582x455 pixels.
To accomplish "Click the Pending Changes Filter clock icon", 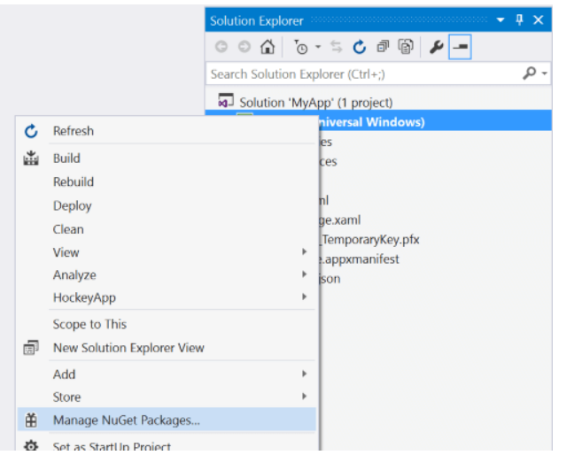I will [301, 47].
